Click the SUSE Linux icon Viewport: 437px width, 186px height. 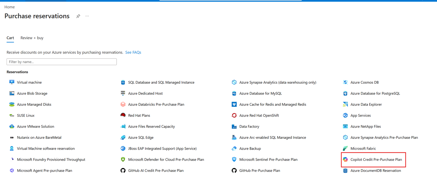(12, 115)
